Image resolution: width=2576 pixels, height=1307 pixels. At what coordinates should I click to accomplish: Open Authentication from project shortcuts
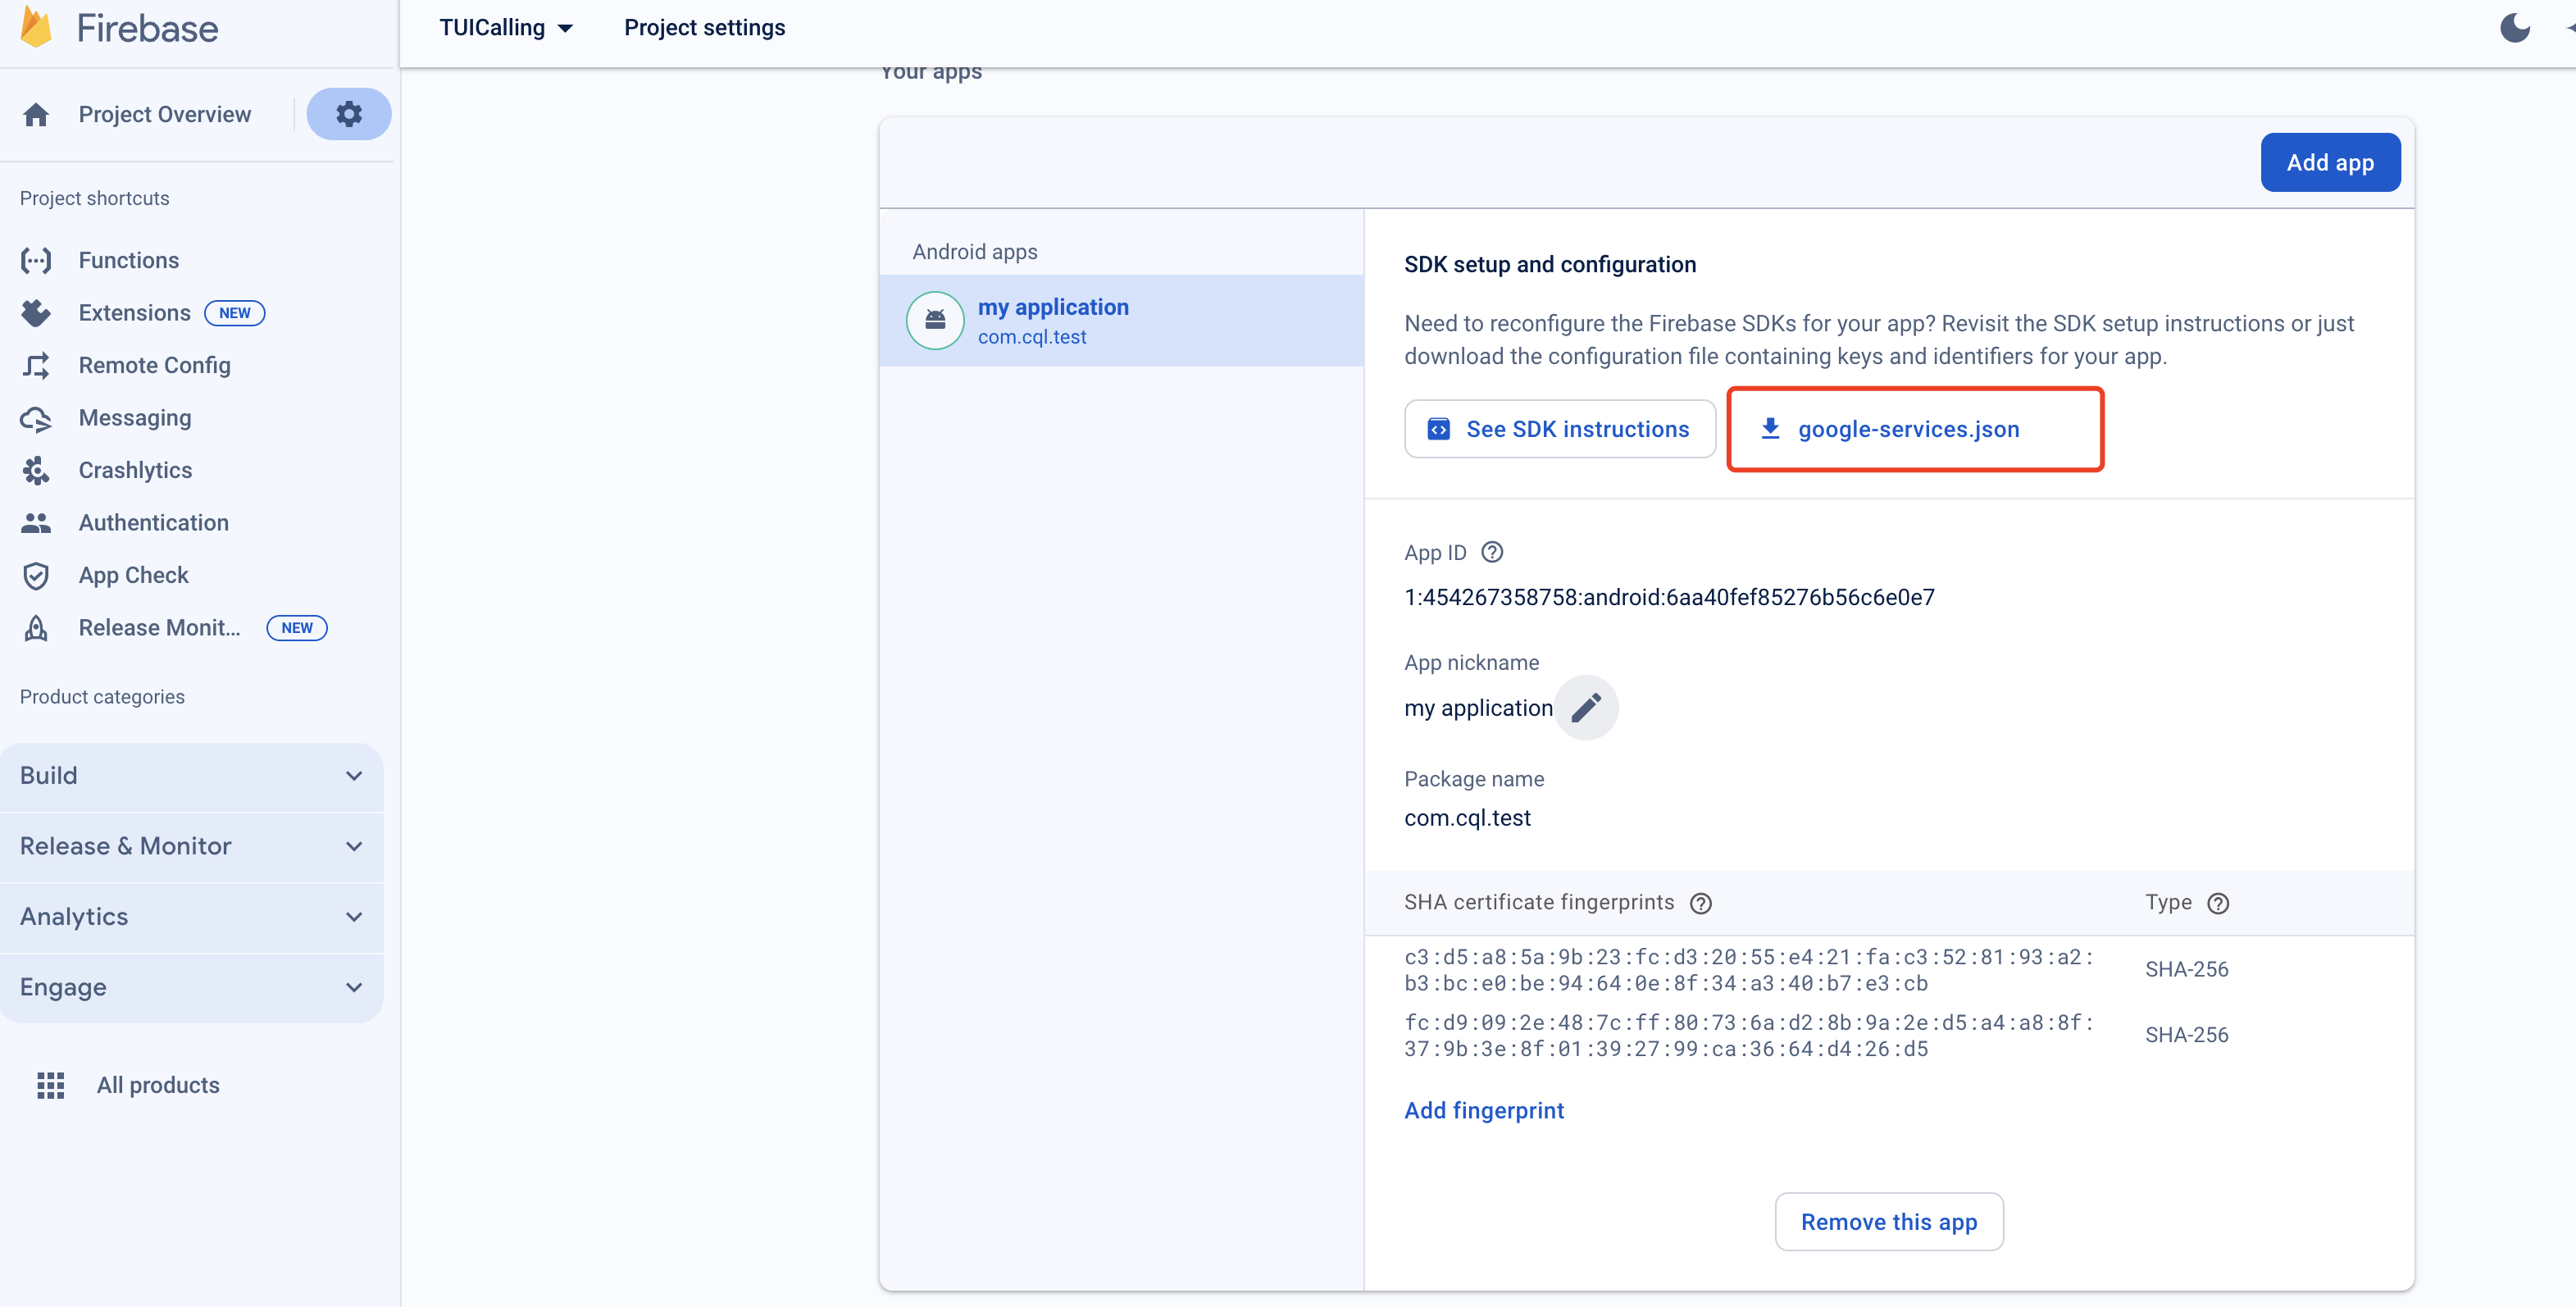pyautogui.click(x=153, y=523)
